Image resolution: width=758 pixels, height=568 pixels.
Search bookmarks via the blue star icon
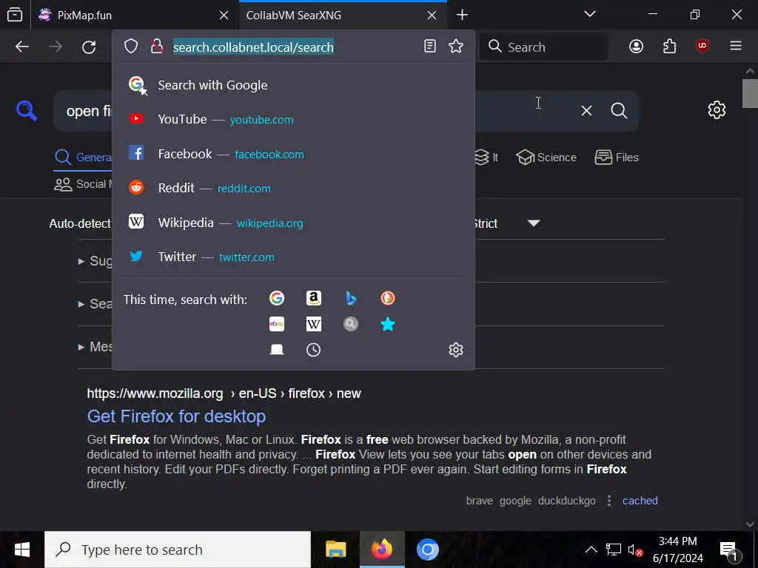click(388, 324)
